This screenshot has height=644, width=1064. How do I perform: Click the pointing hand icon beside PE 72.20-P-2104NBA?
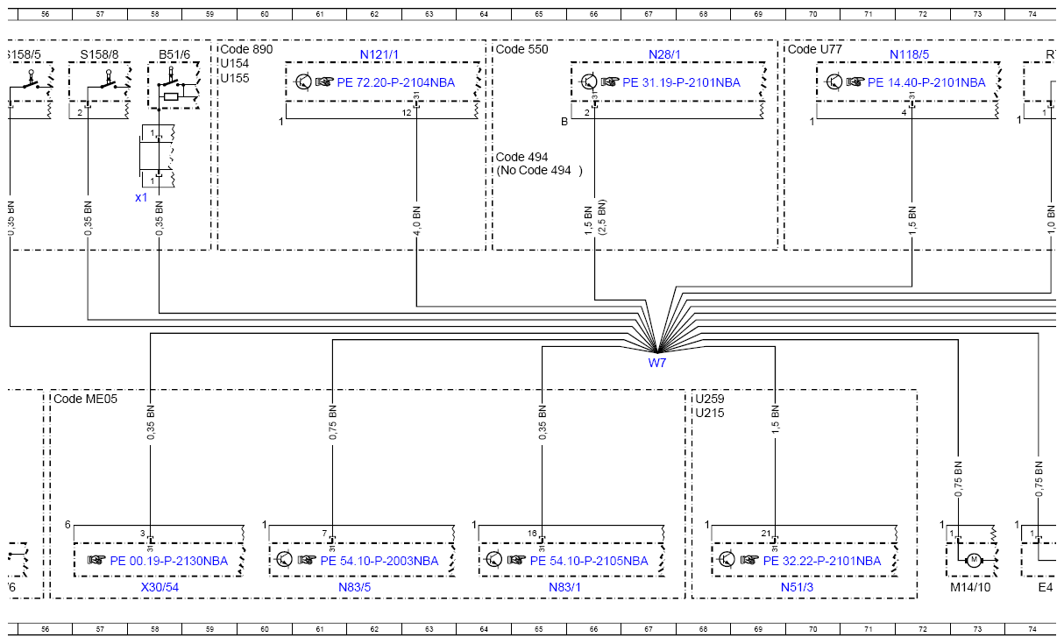pos(324,82)
